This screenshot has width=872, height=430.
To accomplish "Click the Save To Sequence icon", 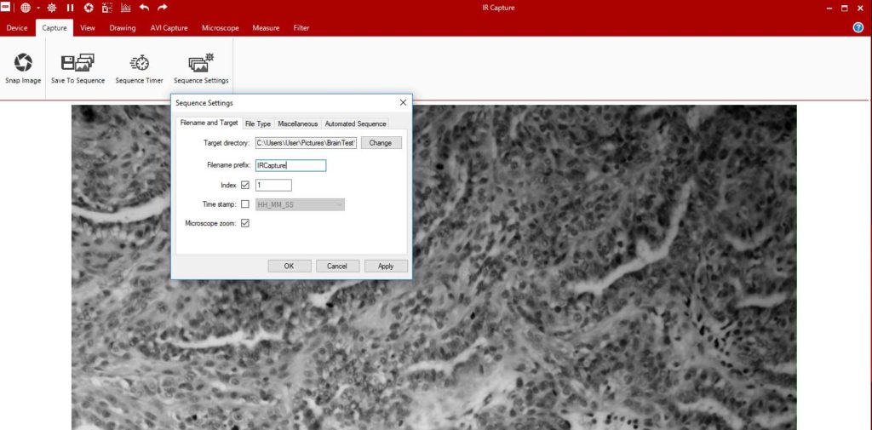I will (77, 62).
